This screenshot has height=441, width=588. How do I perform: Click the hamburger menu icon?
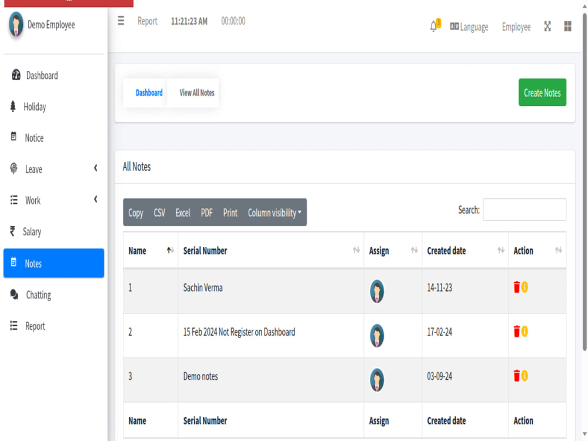[121, 21]
